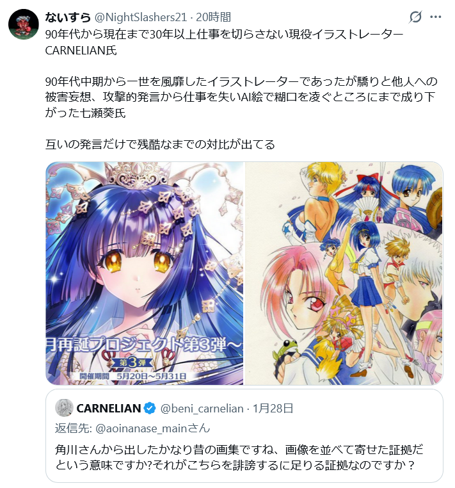Open ないすら's round profile avatar
The image size is (455, 488).
[23, 24]
